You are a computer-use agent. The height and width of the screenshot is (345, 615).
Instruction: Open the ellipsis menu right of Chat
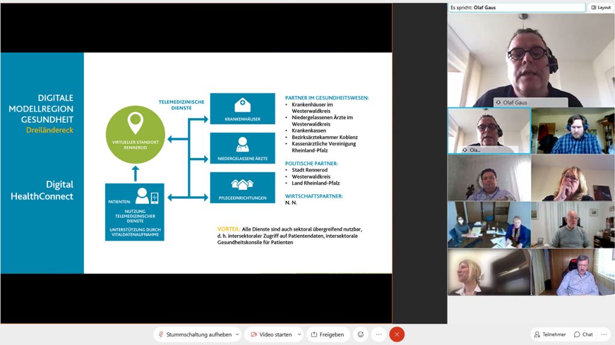[604, 334]
